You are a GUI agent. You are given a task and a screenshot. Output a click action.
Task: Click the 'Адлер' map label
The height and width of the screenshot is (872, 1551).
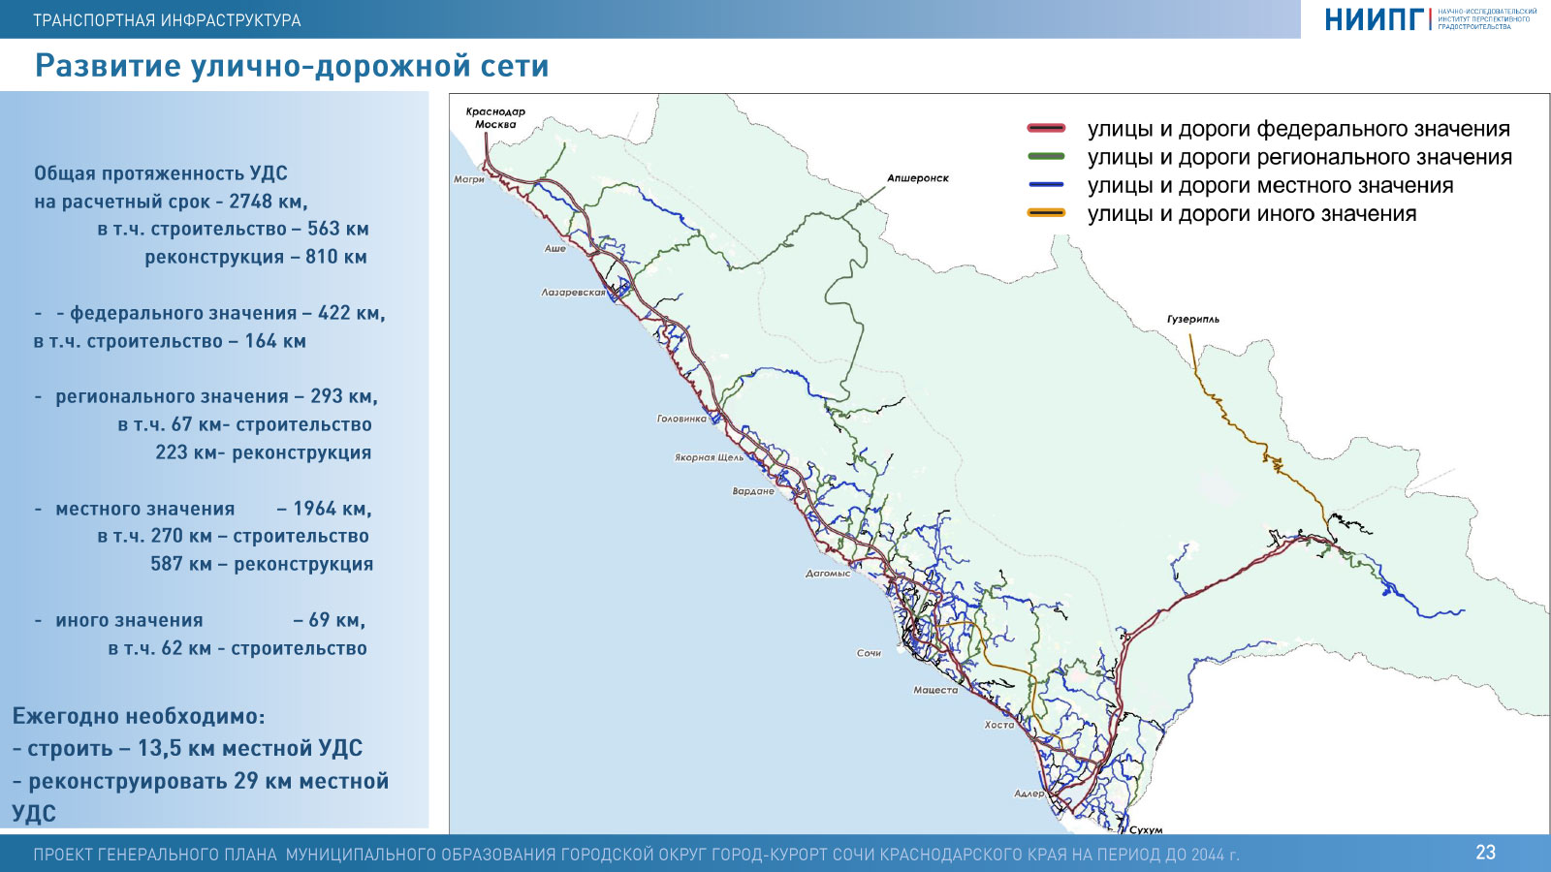[1029, 794]
